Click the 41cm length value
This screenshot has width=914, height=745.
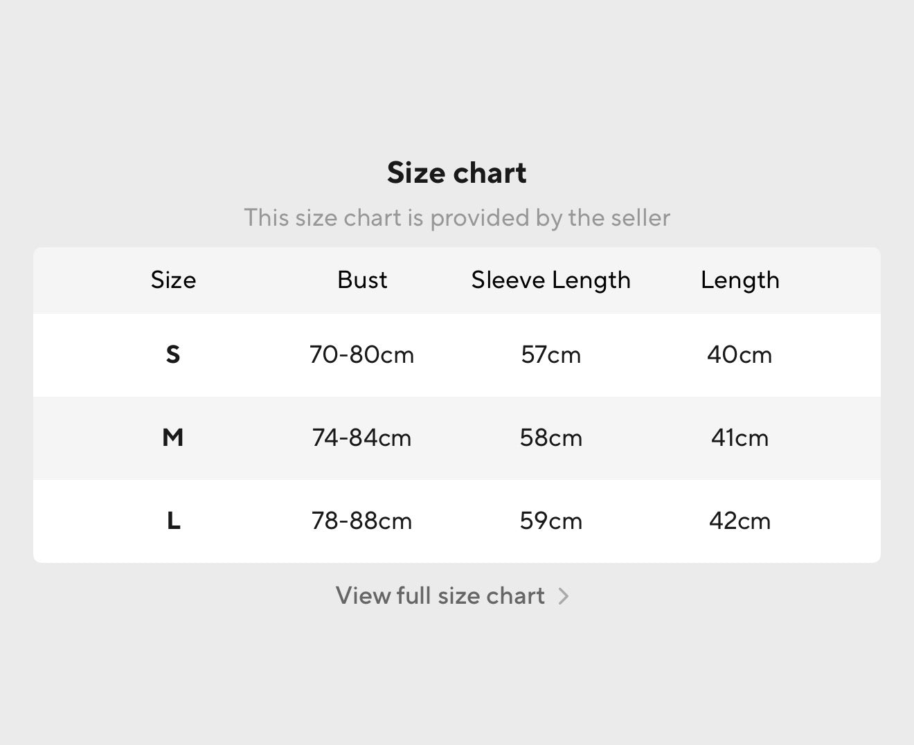point(740,438)
